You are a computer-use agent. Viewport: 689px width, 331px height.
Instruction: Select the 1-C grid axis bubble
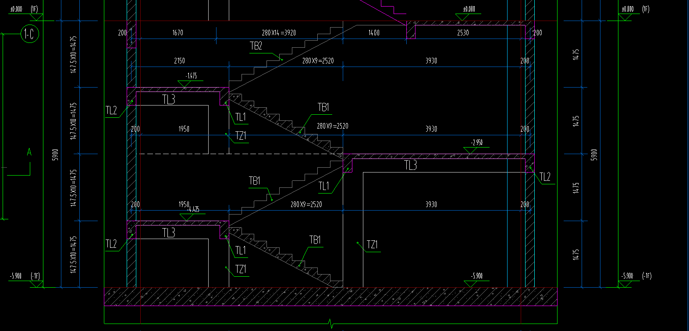pyautogui.click(x=30, y=34)
